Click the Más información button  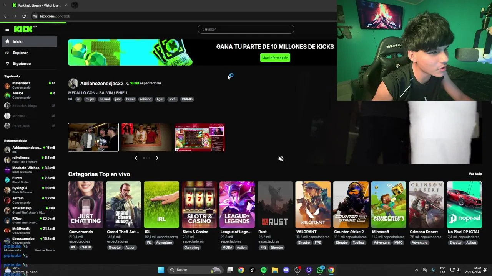(275, 58)
